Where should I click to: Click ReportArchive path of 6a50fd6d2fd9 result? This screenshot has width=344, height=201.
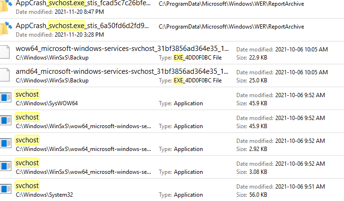click(232, 27)
